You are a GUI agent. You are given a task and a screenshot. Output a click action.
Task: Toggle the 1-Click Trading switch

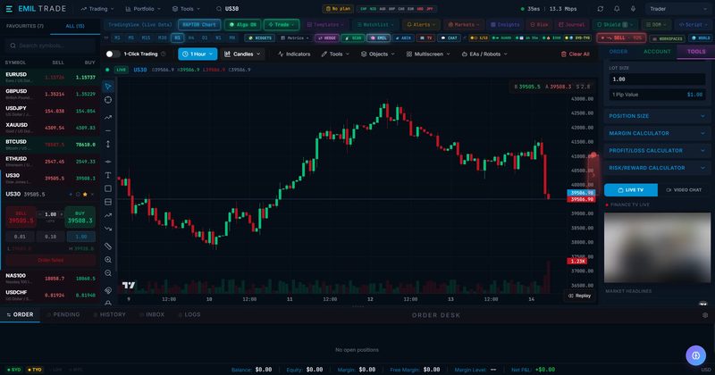[x=113, y=54]
